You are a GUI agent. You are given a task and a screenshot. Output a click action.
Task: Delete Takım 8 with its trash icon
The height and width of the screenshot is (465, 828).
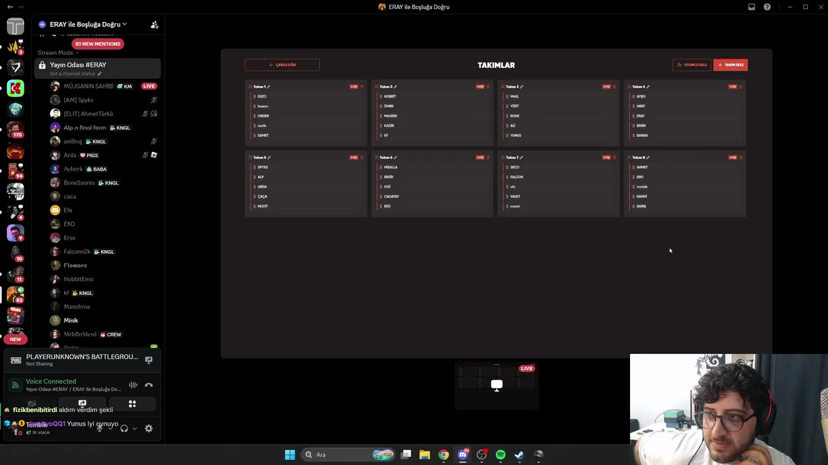tap(741, 158)
